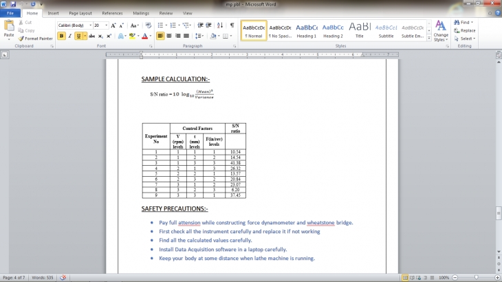Shrink font size with the small A icon
This screenshot has height=282, width=502.
tap(121, 25)
